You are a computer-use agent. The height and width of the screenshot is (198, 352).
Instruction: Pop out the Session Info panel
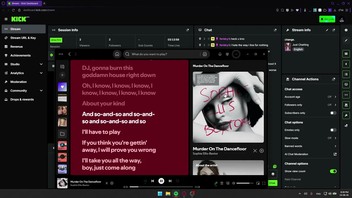point(188,30)
